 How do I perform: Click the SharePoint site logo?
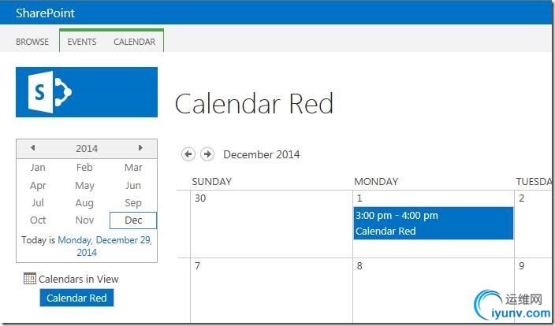(x=87, y=92)
